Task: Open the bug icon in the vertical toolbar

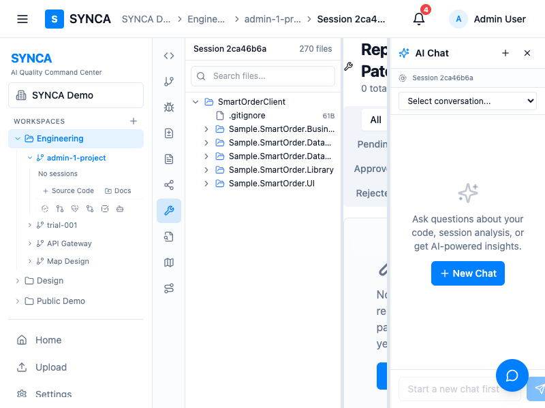Action: [x=169, y=107]
